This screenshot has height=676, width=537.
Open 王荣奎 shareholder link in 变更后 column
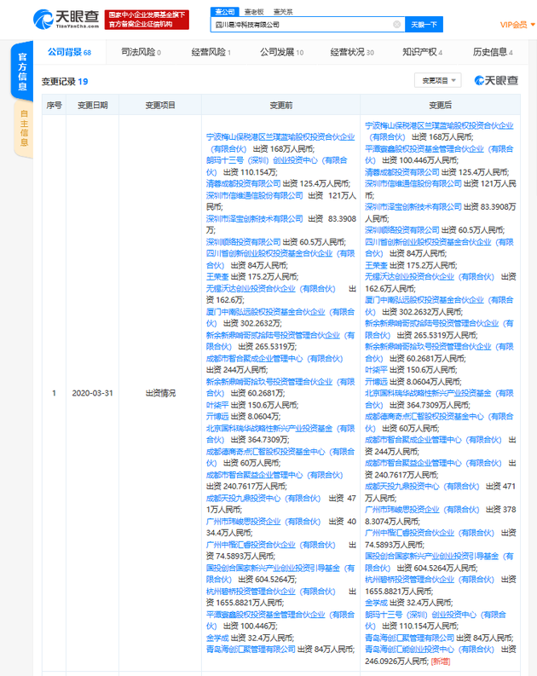[x=376, y=265]
